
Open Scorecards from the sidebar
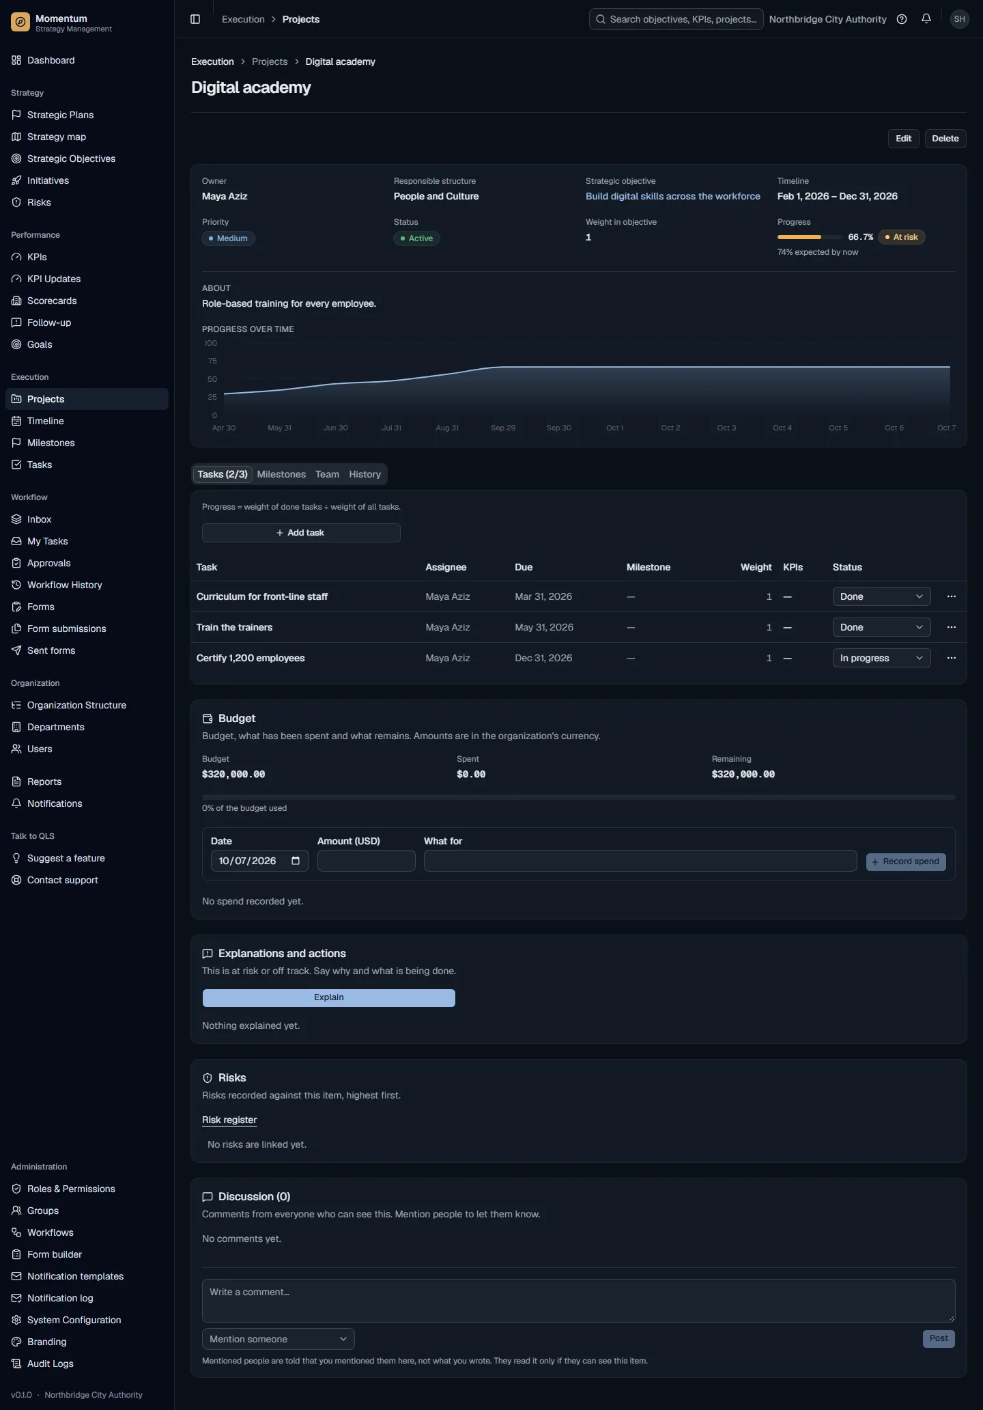[87, 301]
